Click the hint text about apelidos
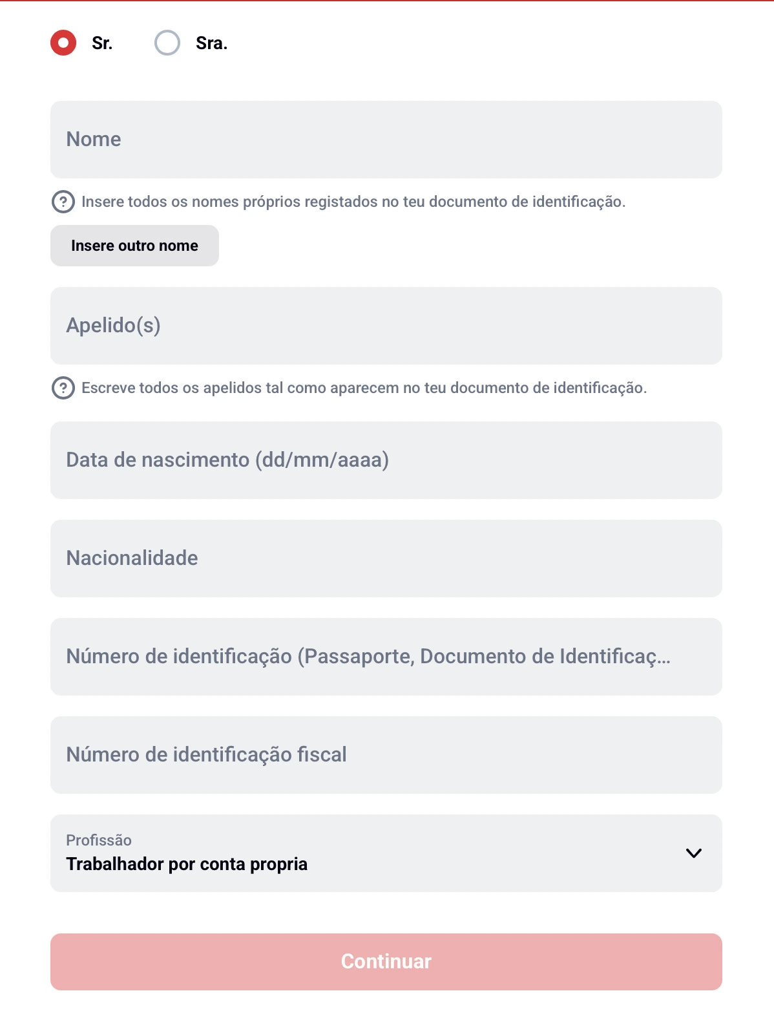This screenshot has width=774, height=1011. tap(364, 388)
